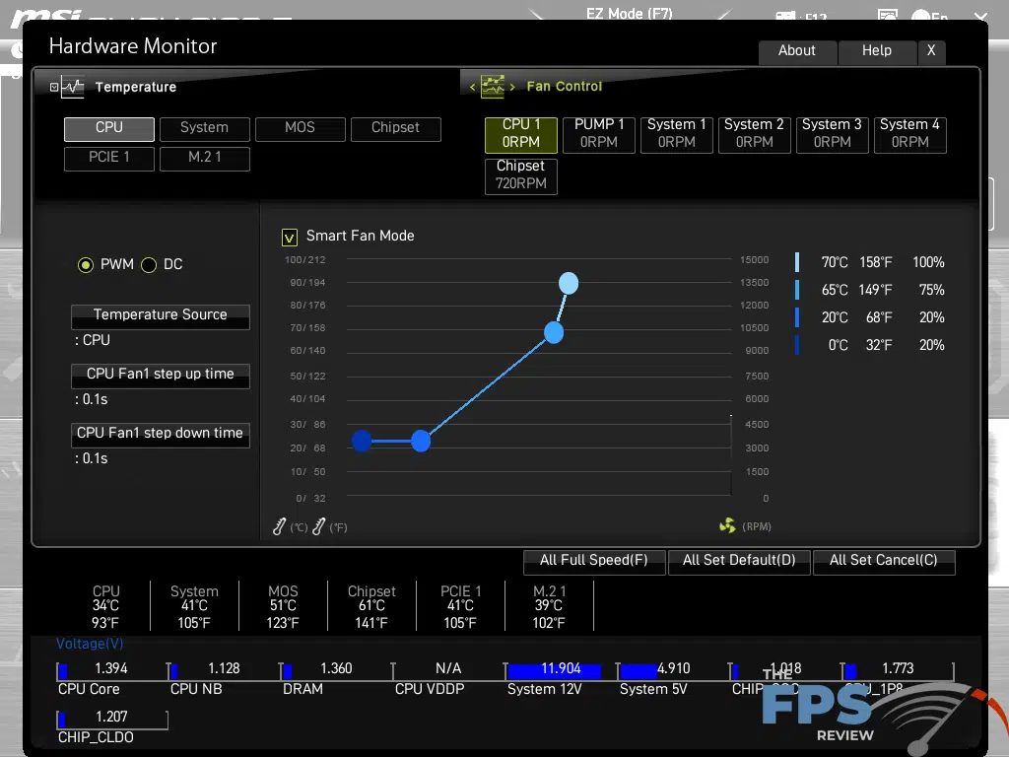Select the MOS temperature tab
This screenshot has height=757, width=1009.
click(301, 129)
